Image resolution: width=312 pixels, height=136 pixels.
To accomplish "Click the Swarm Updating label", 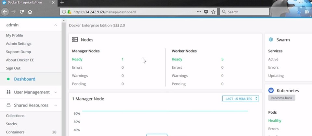I will tap(276, 75).
